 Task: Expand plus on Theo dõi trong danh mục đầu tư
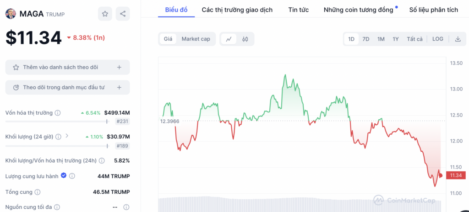click(x=119, y=87)
